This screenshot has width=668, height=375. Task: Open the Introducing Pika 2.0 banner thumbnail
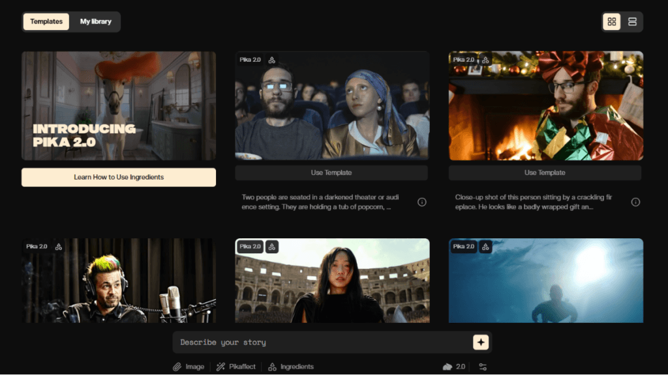[x=119, y=106]
